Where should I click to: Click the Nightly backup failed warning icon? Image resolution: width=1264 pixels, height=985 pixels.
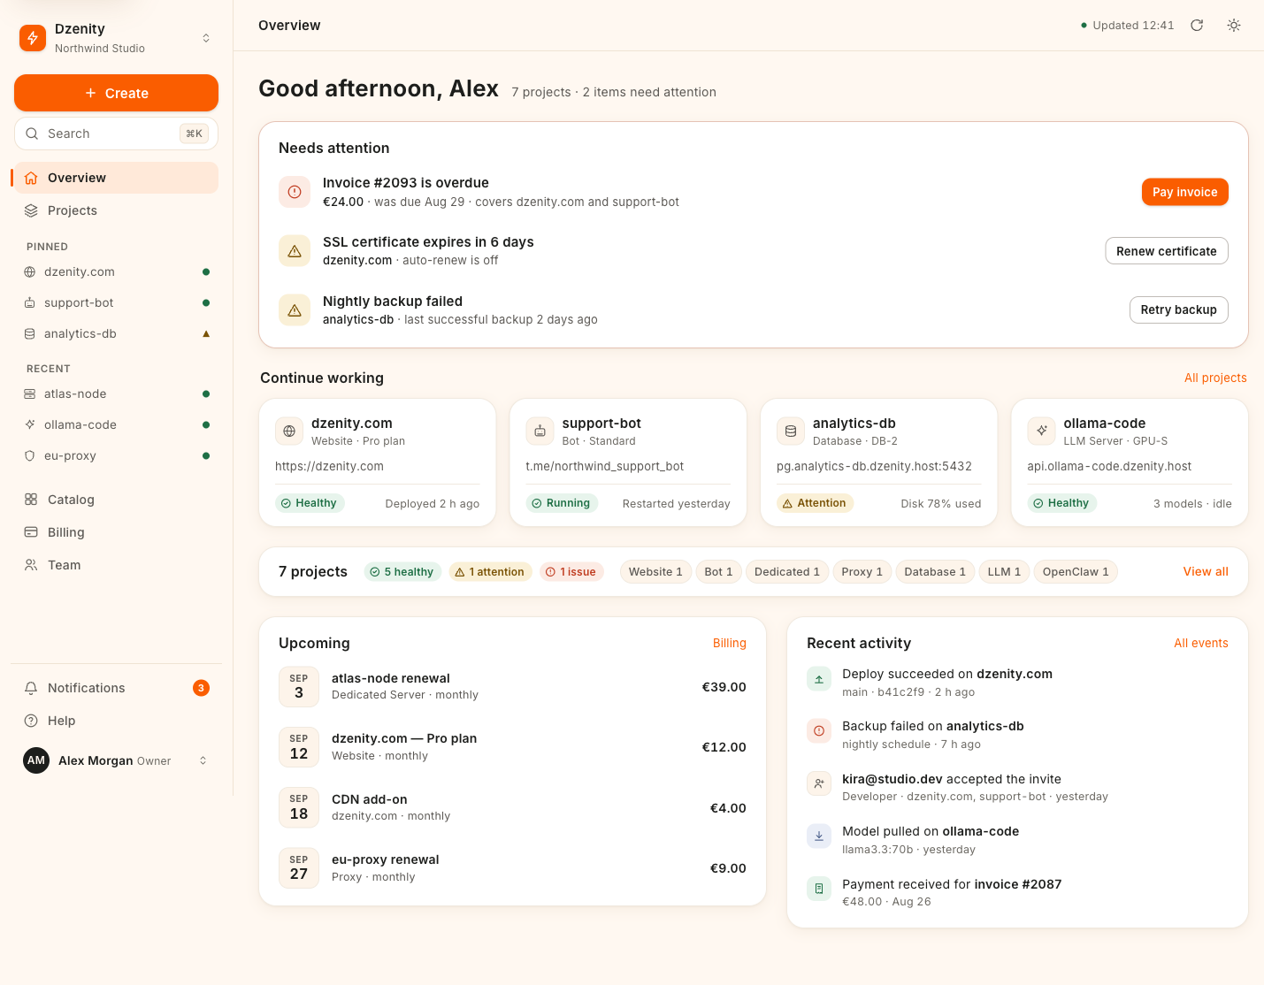[295, 309]
